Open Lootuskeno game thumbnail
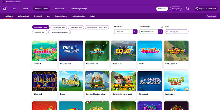This screenshot has width=220, height=110. [176, 81]
